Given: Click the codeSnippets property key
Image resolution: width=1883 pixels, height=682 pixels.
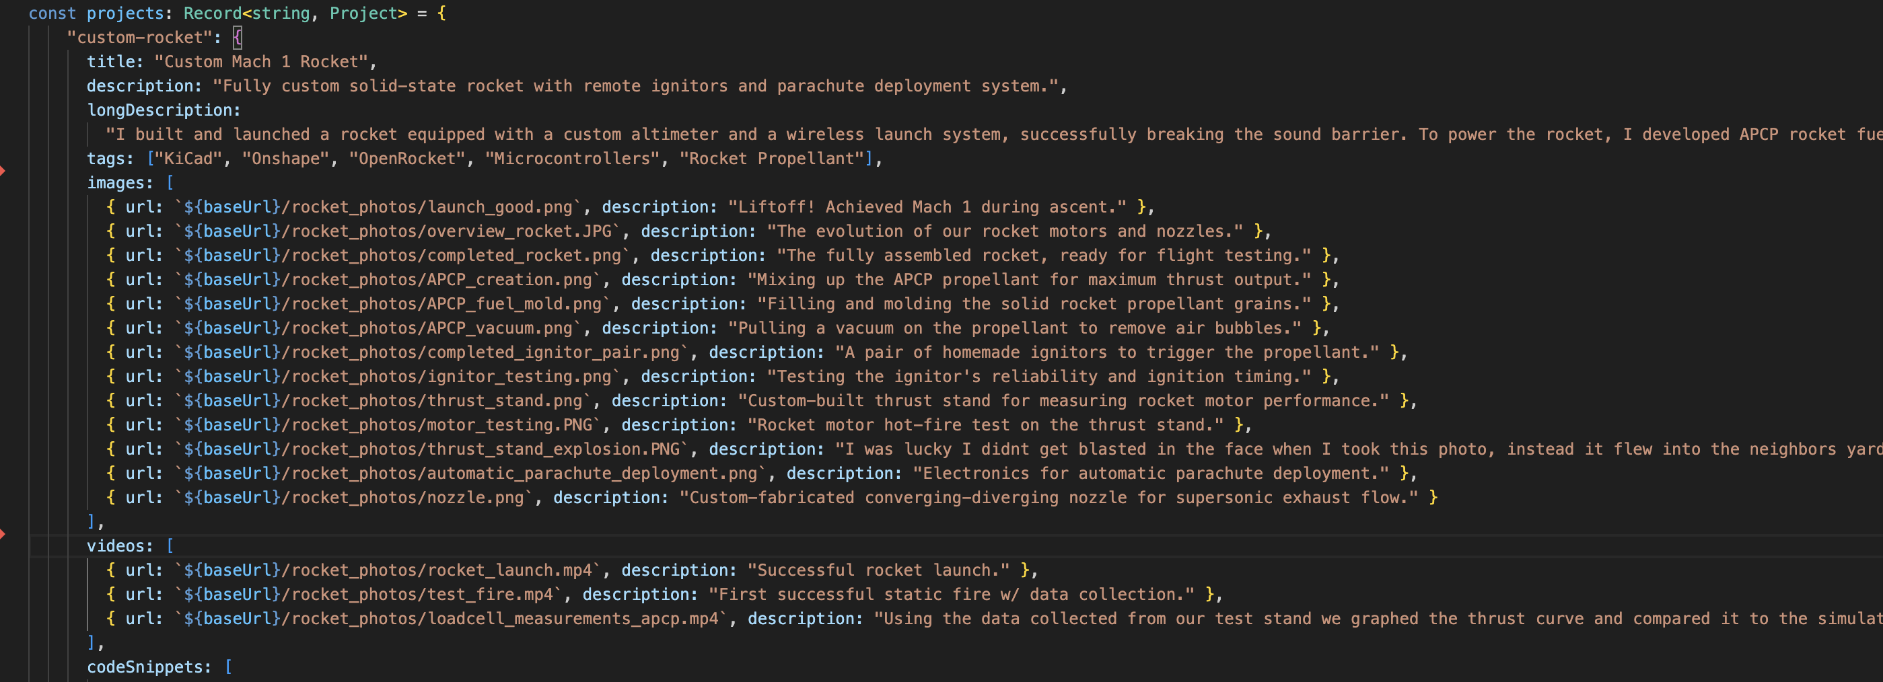Looking at the screenshot, I should 151,666.
